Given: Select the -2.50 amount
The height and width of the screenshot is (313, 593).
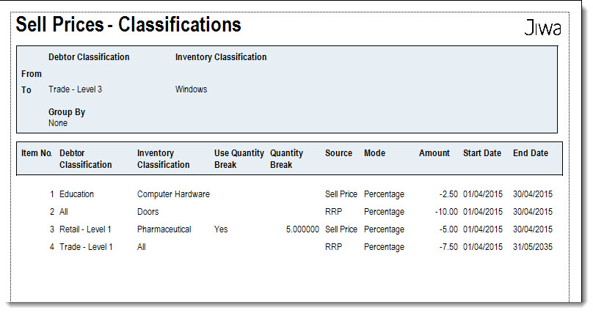Looking at the screenshot, I should tap(448, 194).
